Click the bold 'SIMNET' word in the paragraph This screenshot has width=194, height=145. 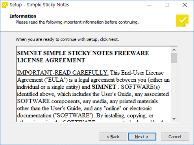point(104,87)
